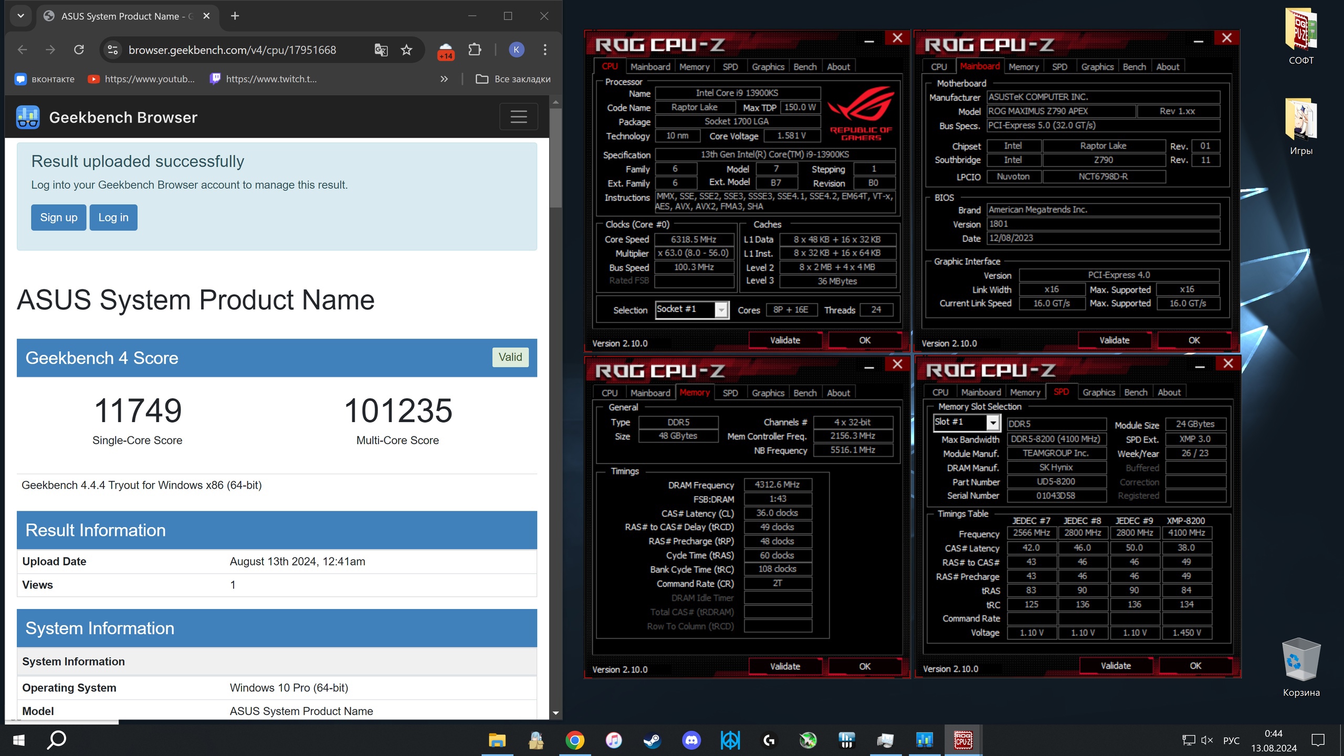Click the Core Speed value 6318.5 MHz
Screen dimensions: 1344x756
694,239
